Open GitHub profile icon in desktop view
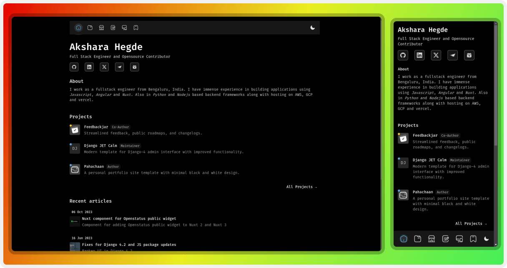 [74, 67]
